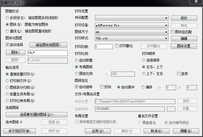Choose 批量生成布局(4) output option
Image resolution: width=203 pixels, height=137 pixels.
click(x=7, y=94)
